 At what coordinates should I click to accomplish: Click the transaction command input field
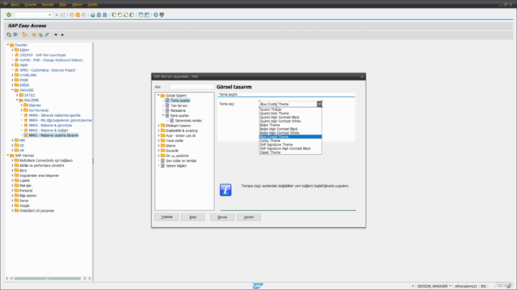[x=31, y=14]
